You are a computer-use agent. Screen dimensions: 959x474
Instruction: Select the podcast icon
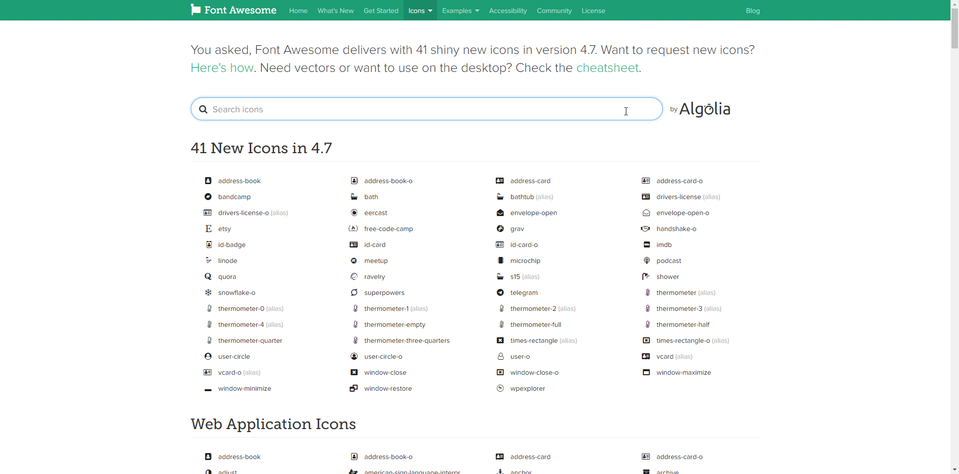click(668, 261)
